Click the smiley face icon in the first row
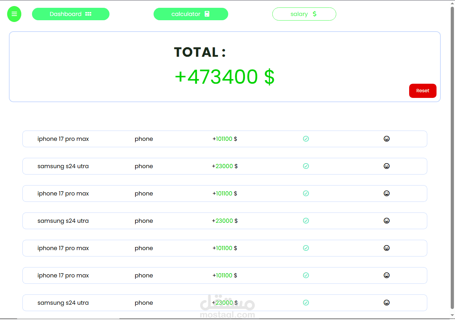This screenshot has height=326, width=455. (387, 139)
